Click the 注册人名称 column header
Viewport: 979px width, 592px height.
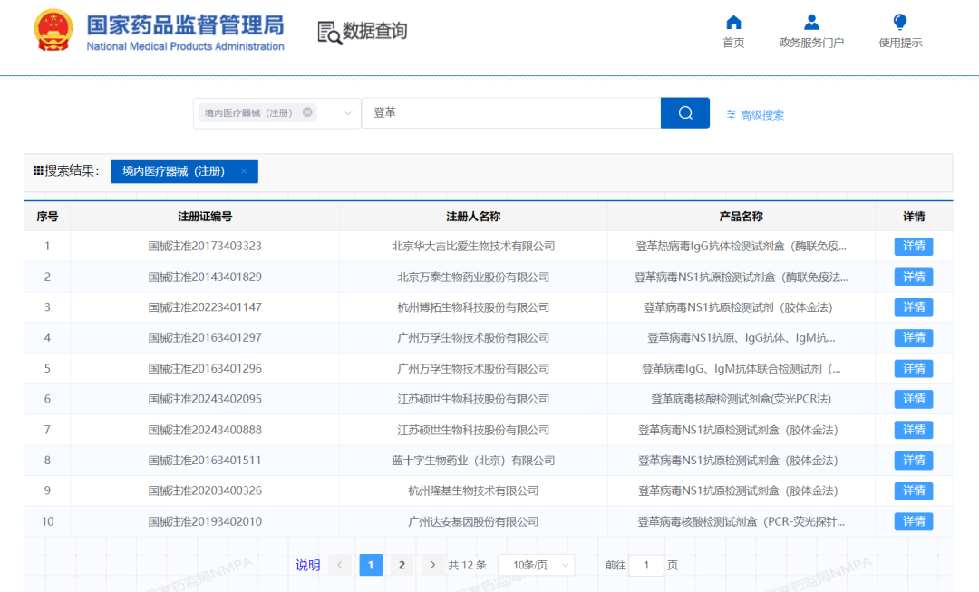[473, 217]
